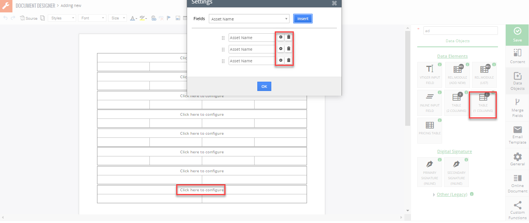Click the Digital Signature heading link
The width and height of the screenshot is (529, 223).
(x=454, y=151)
